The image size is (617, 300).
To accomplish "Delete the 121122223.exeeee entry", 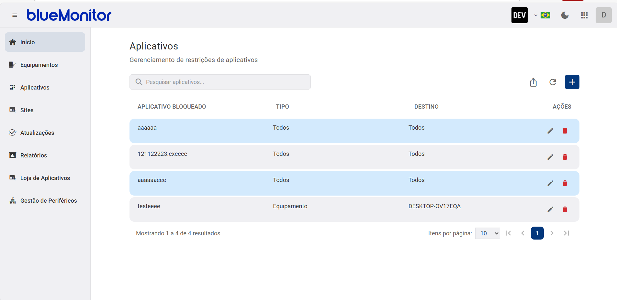I will tap(565, 157).
